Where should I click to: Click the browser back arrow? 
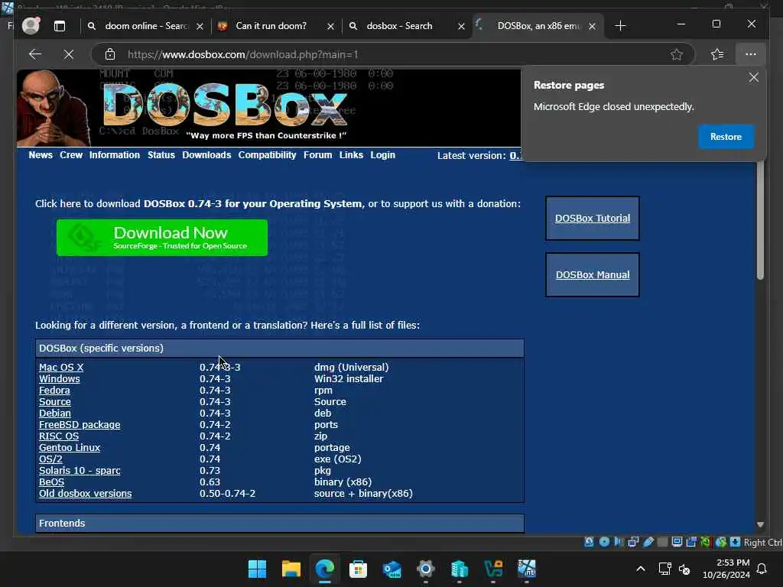tap(35, 54)
